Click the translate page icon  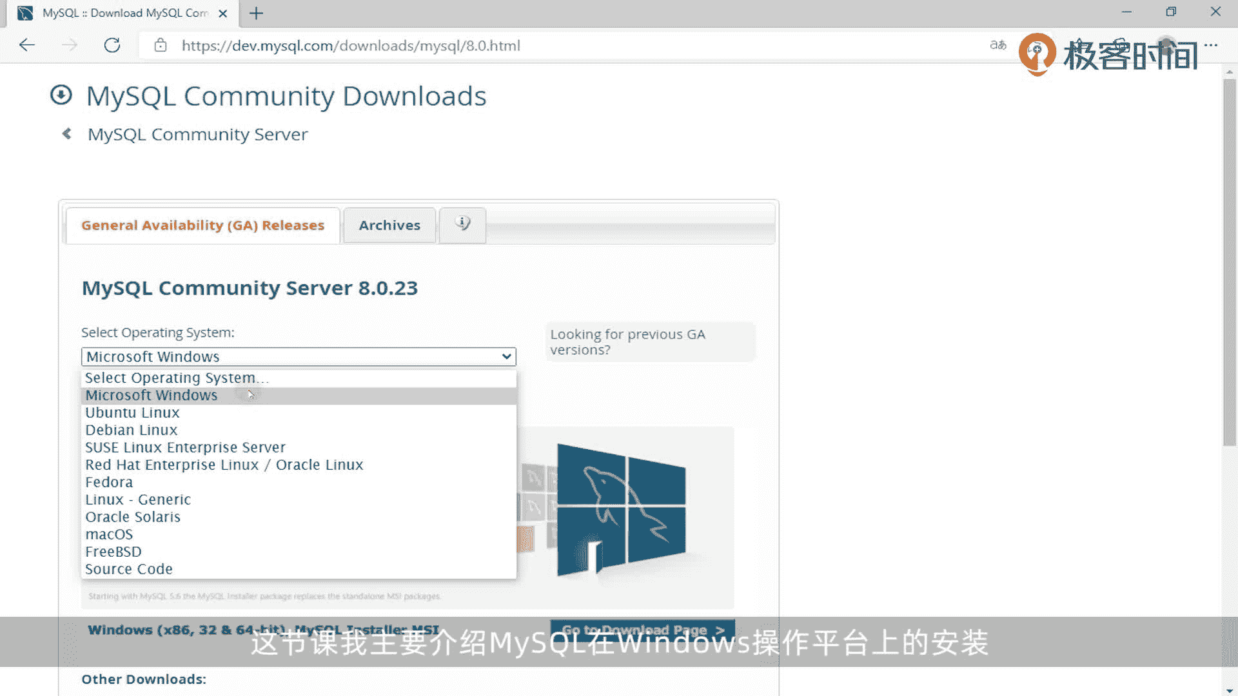(997, 45)
